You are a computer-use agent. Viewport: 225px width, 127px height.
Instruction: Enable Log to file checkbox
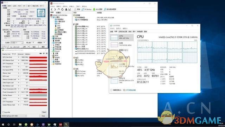tap(3, 112)
